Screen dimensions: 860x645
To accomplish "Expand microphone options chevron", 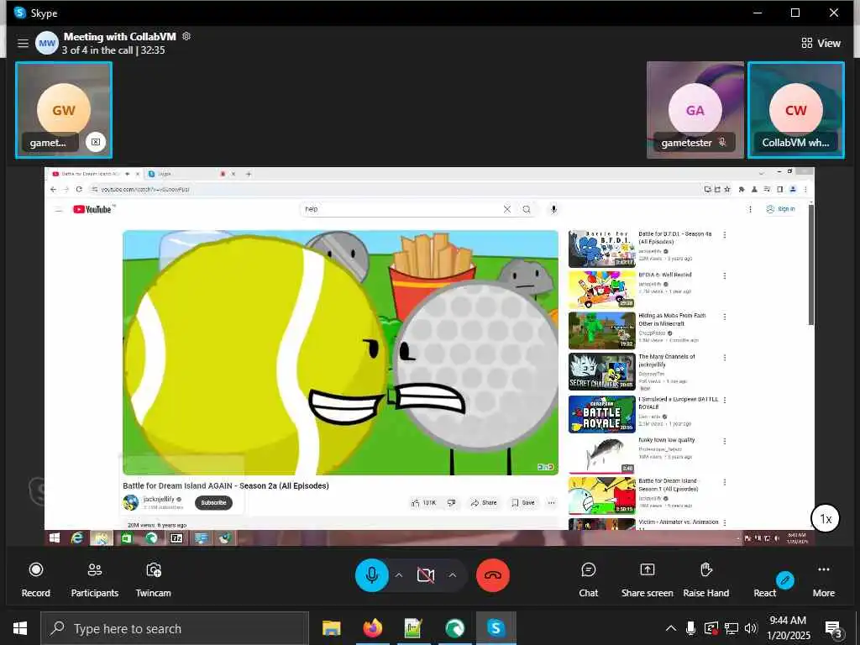I will pos(399,574).
